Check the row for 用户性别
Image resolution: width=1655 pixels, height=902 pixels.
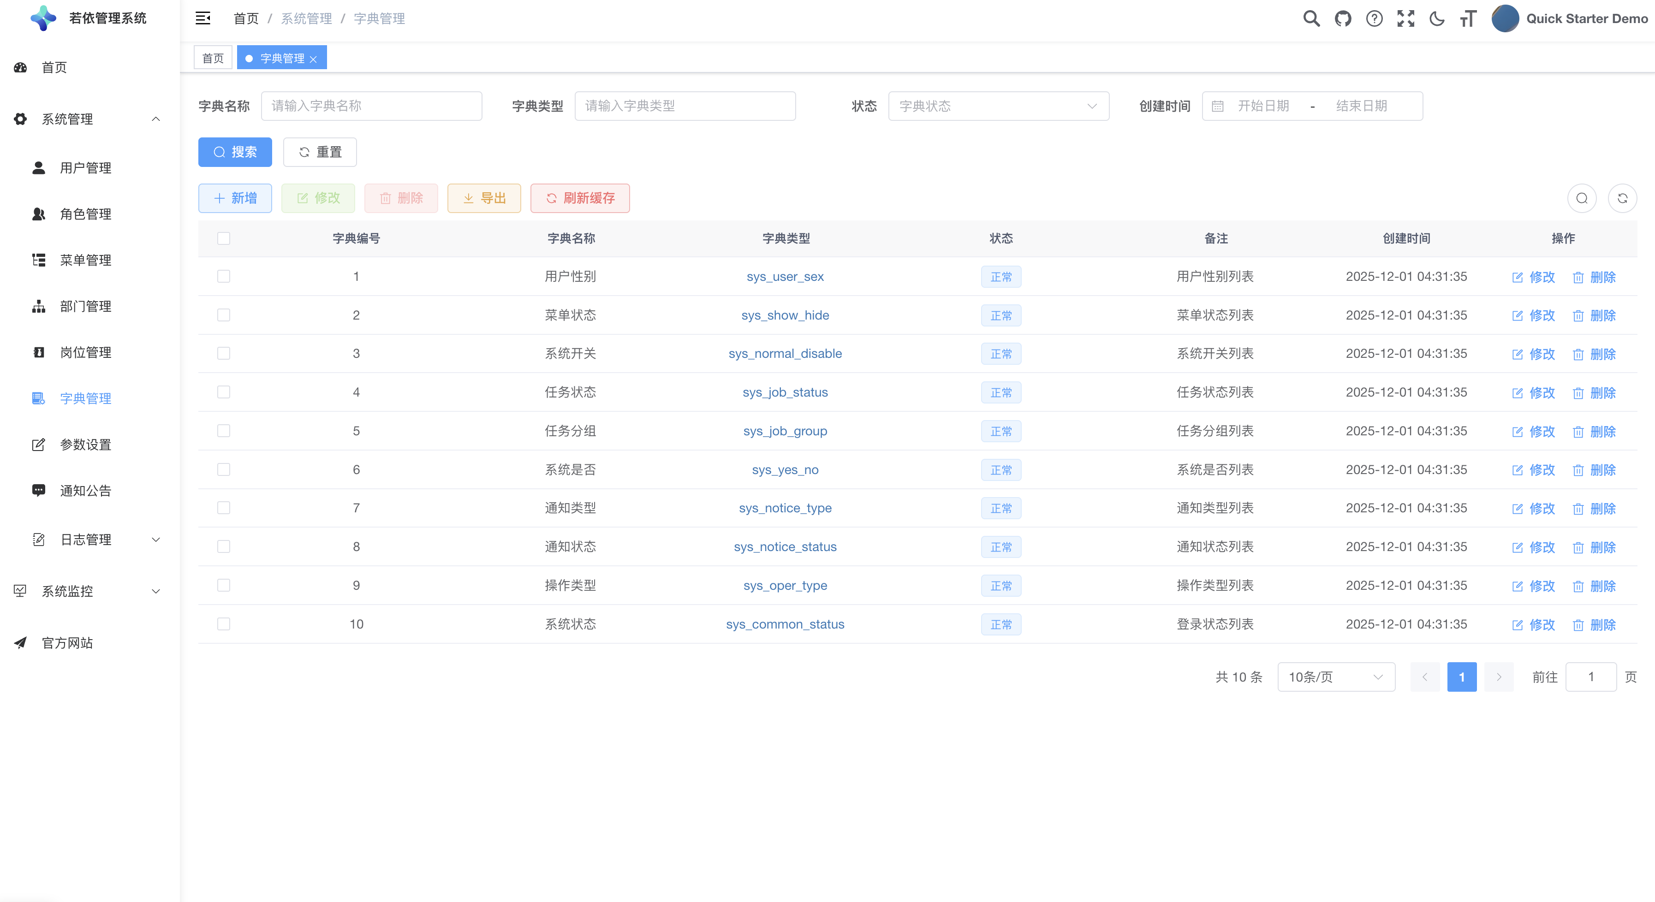coord(224,276)
